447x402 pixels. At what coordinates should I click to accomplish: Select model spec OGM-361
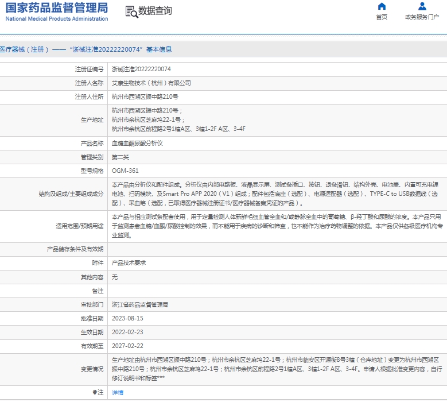click(125, 171)
